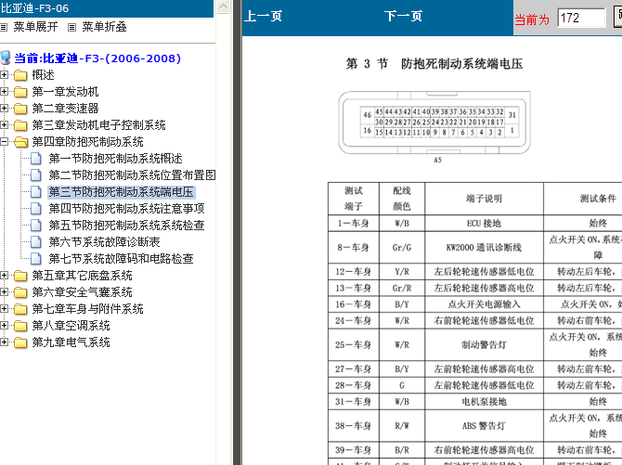Click the computer icon beside 当前:比亚迪-F3
622x465 pixels.
coord(6,58)
